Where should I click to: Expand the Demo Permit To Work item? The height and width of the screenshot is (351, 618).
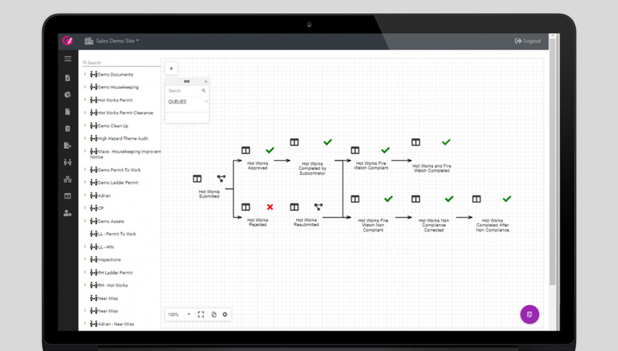[84, 170]
